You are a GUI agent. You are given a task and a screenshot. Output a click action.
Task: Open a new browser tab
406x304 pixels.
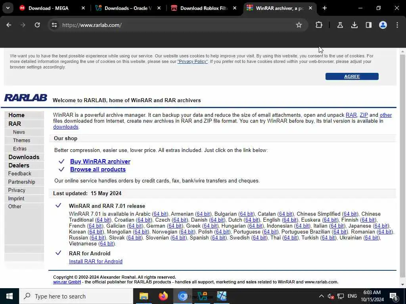coord(324,8)
